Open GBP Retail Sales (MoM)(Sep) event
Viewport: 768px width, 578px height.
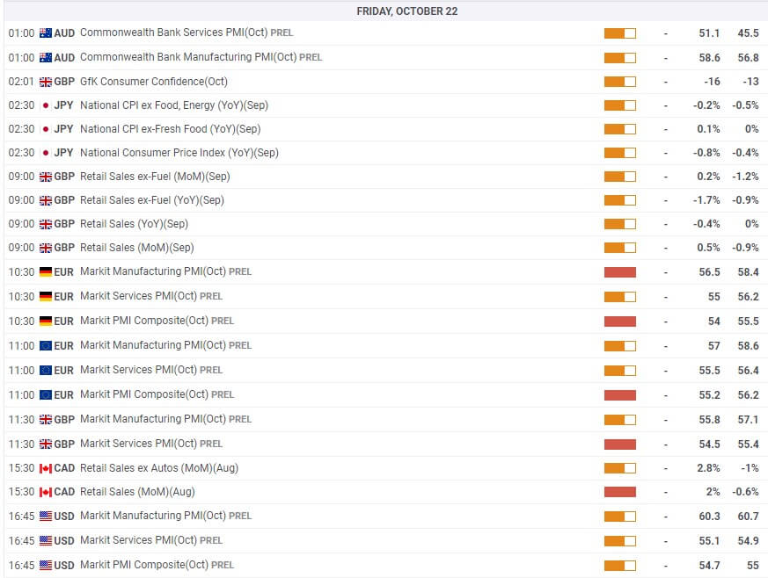pos(136,248)
